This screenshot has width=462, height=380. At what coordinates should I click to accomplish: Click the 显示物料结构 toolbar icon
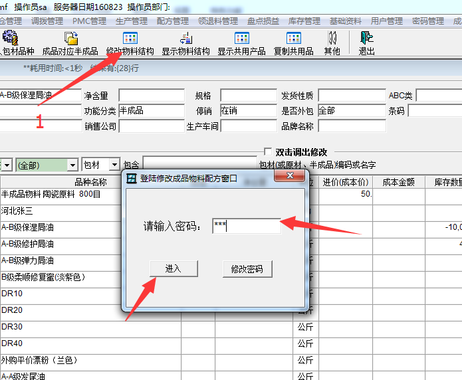[x=186, y=43]
